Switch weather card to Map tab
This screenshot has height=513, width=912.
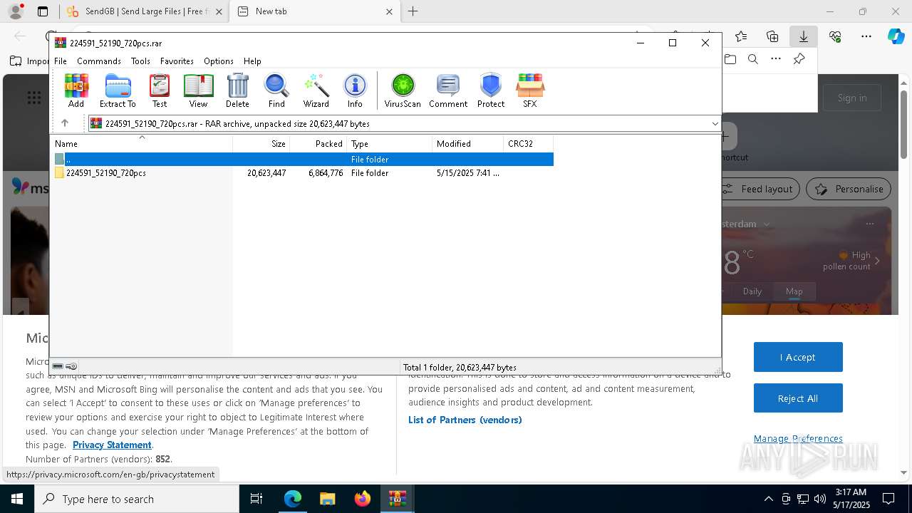point(794,291)
